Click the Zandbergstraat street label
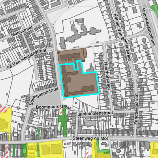The image size is (158, 158). point(136,109)
